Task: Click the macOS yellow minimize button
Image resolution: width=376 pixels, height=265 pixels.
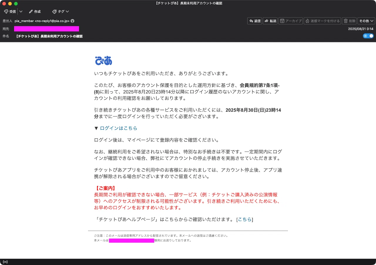Action: [10, 4]
